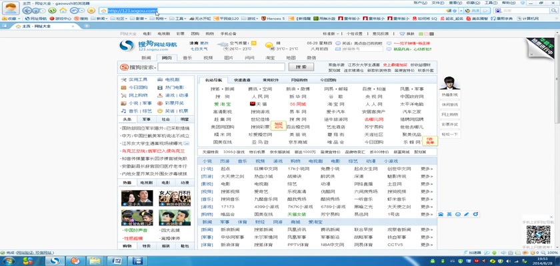Switch to the 音乐 search tab
The height and width of the screenshot is (266, 560).
(187, 58)
